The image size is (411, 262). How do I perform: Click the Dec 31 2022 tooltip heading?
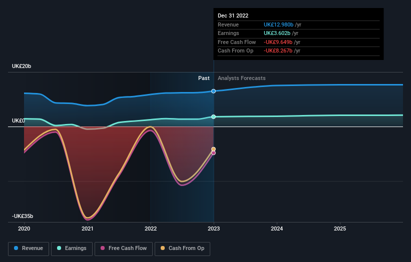[x=233, y=15]
